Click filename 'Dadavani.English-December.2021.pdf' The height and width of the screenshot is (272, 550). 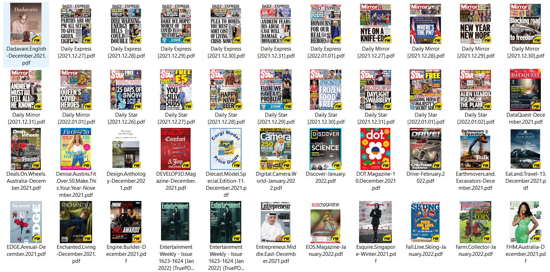tap(26, 56)
